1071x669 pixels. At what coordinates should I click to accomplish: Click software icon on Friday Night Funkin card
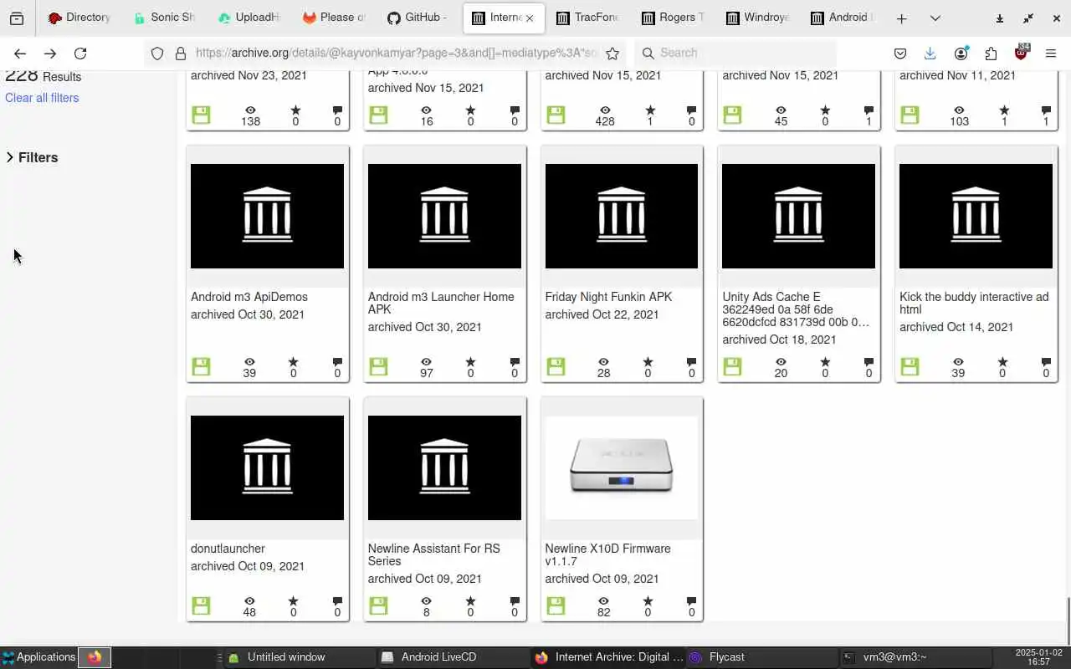tap(556, 366)
